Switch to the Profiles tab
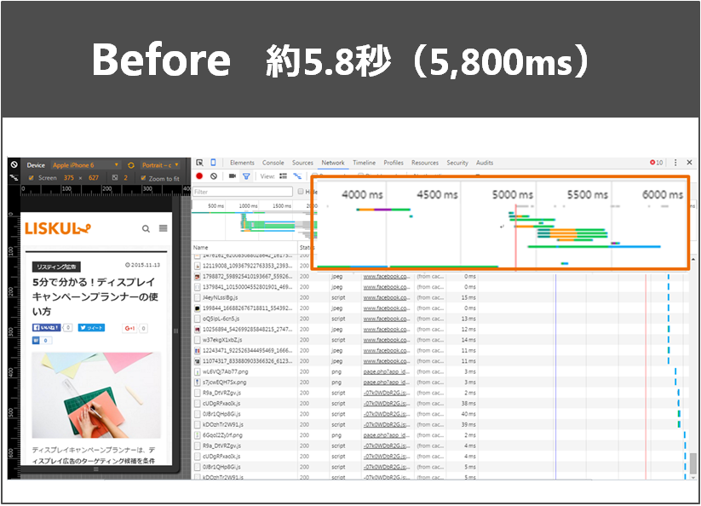Viewport: 701px width, 506px height. coord(394,163)
